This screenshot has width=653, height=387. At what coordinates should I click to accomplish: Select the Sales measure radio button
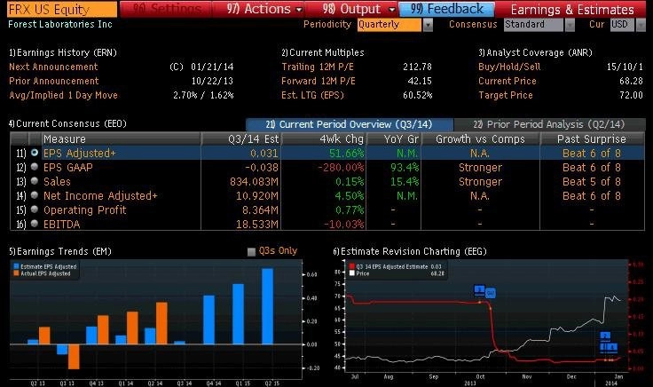pyautogui.click(x=35, y=181)
